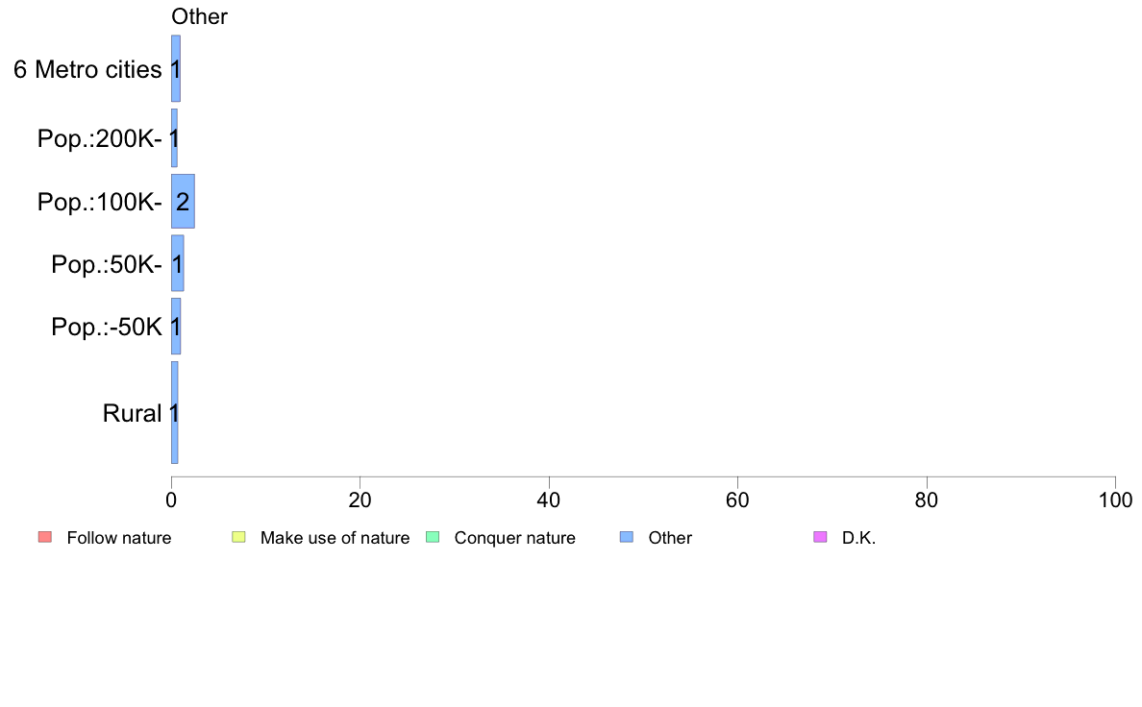This screenshot has height=707, width=1142.
Task: Click the magenta D.K. legend swatch
Action: tap(820, 537)
